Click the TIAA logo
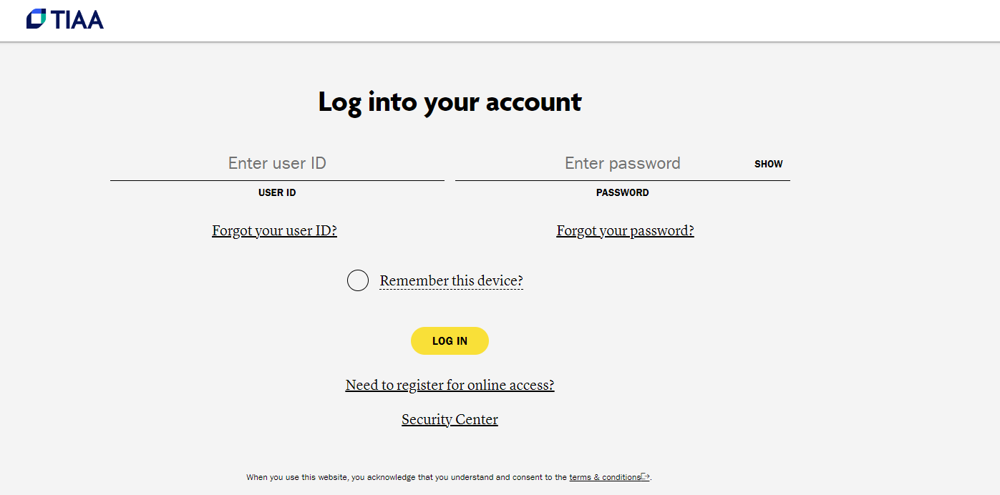 (66, 19)
